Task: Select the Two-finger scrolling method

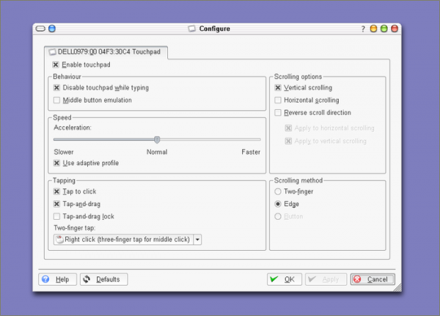Action: click(277, 191)
